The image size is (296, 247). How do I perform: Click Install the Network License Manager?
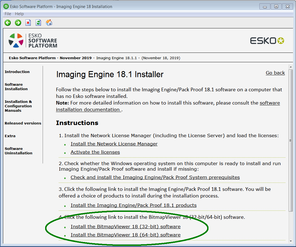[114, 144]
